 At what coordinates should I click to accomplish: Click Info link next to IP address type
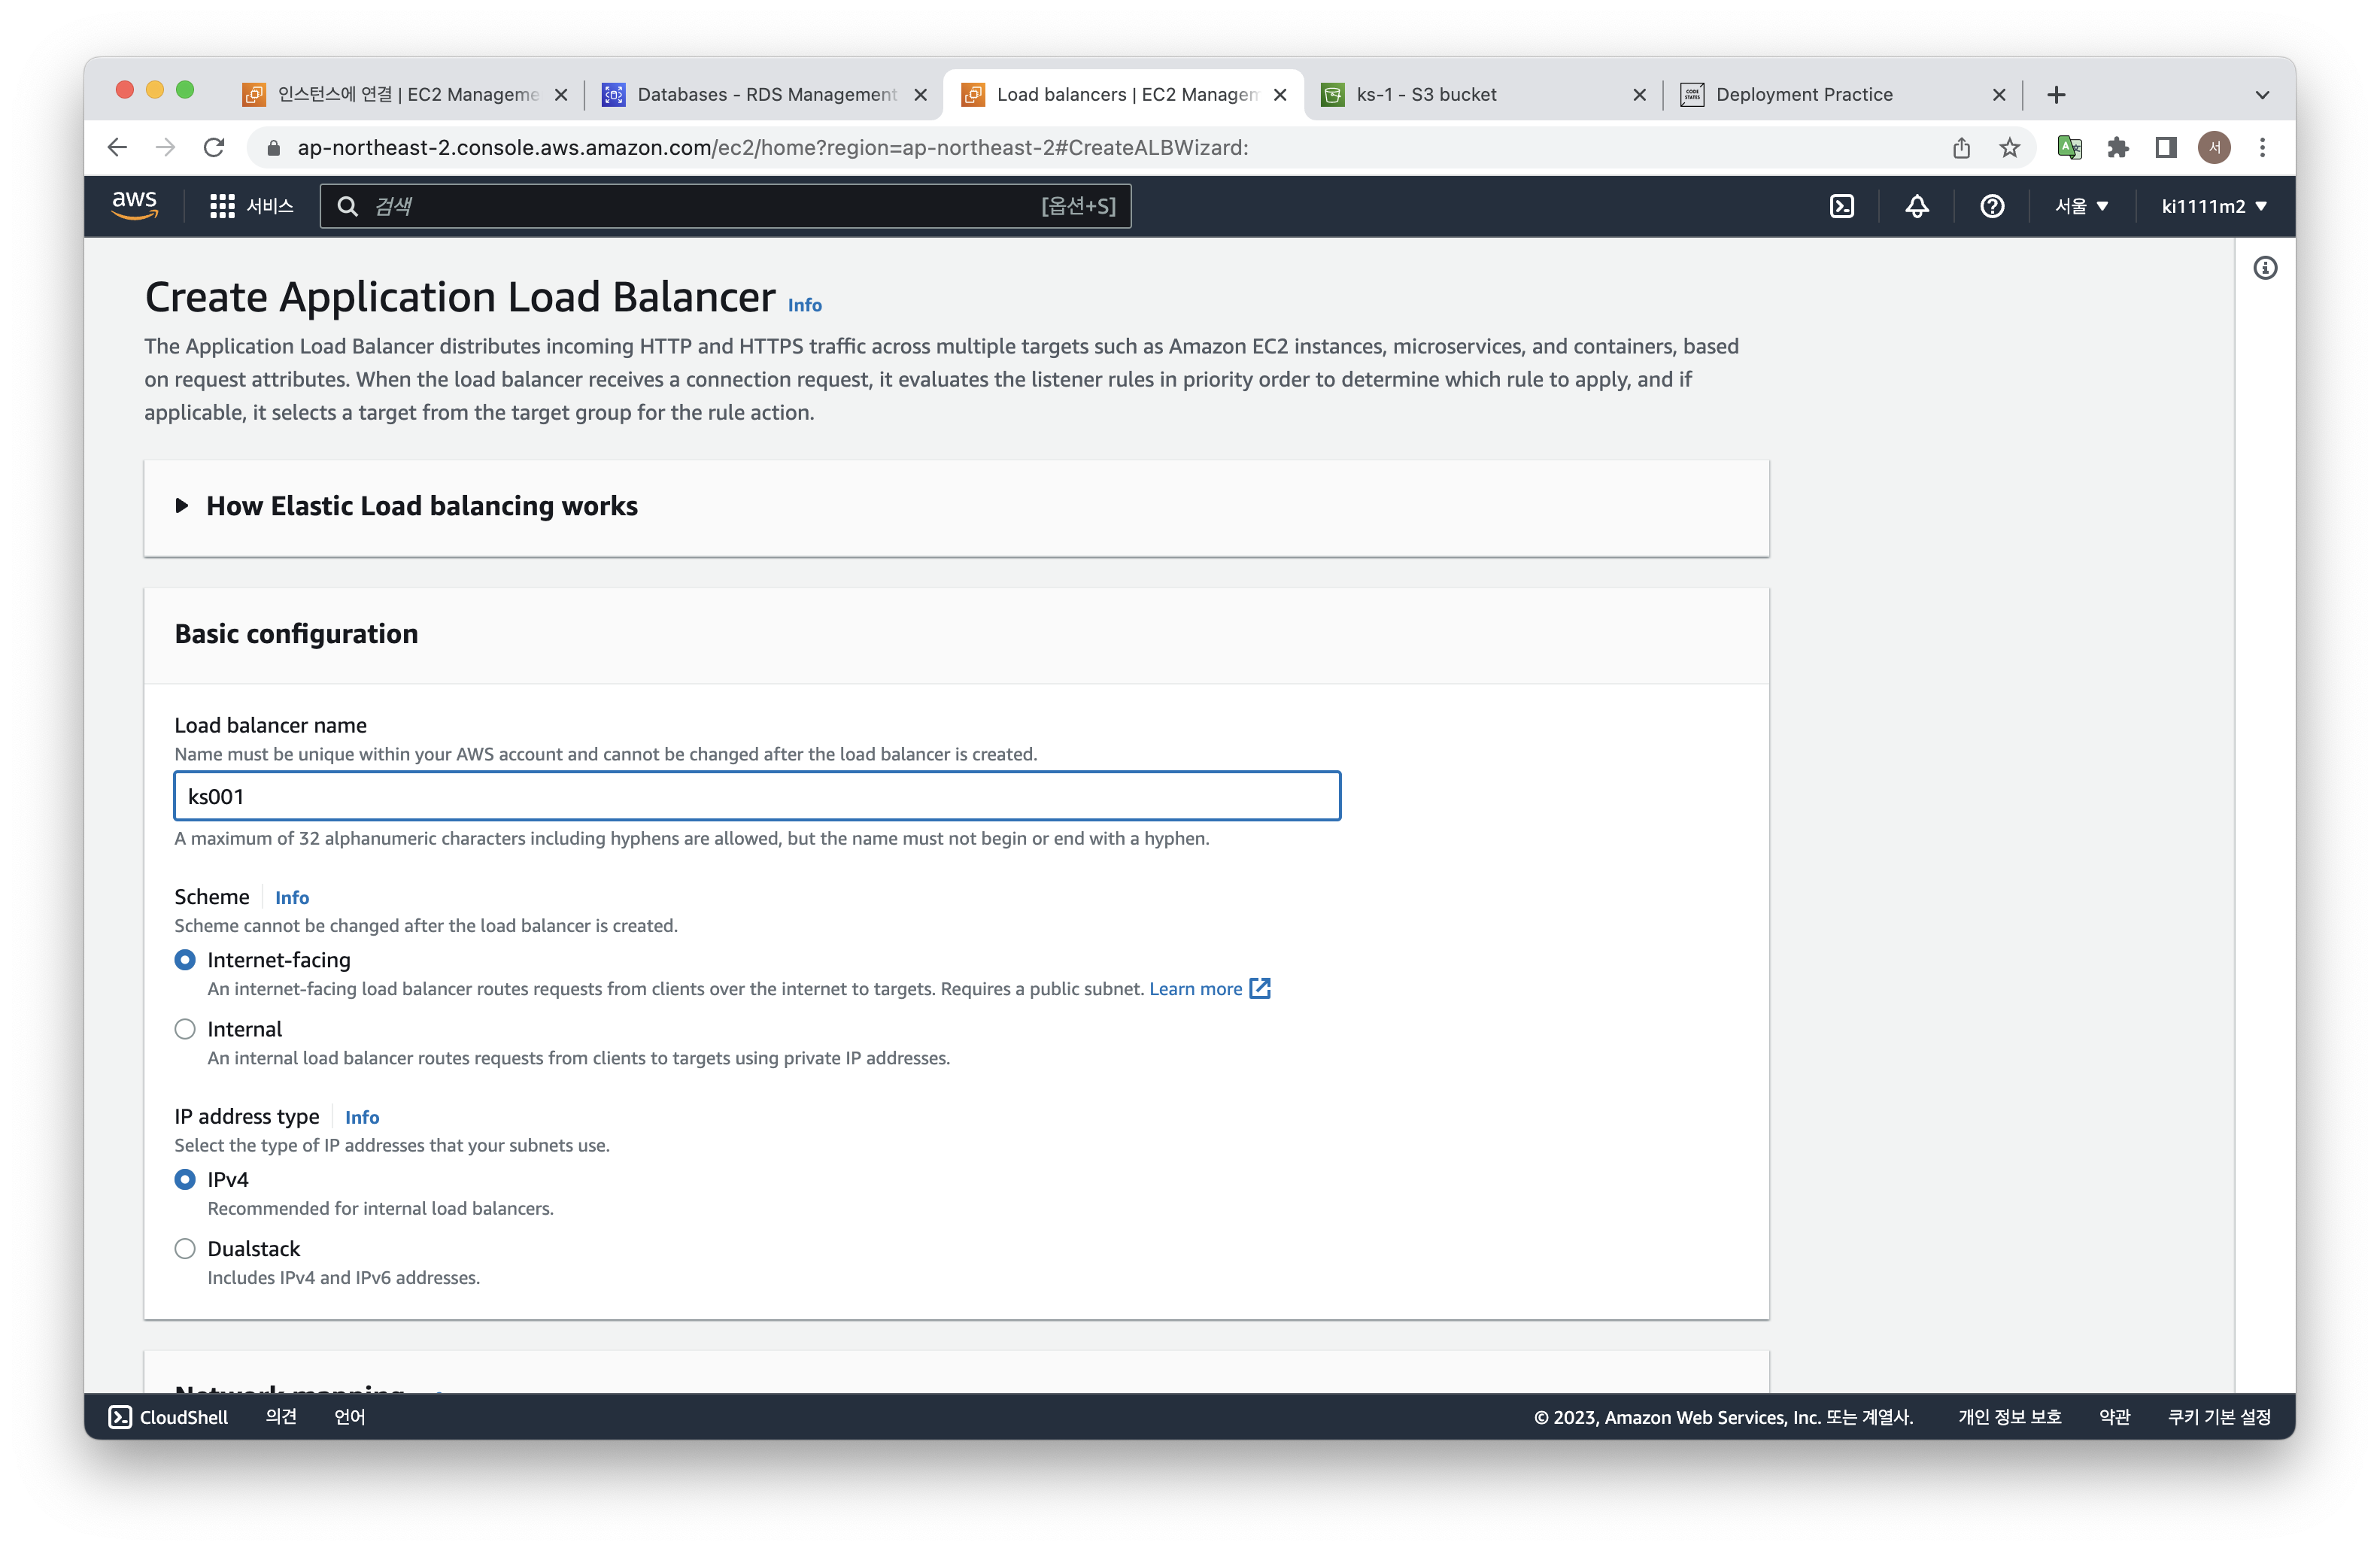click(x=362, y=1117)
